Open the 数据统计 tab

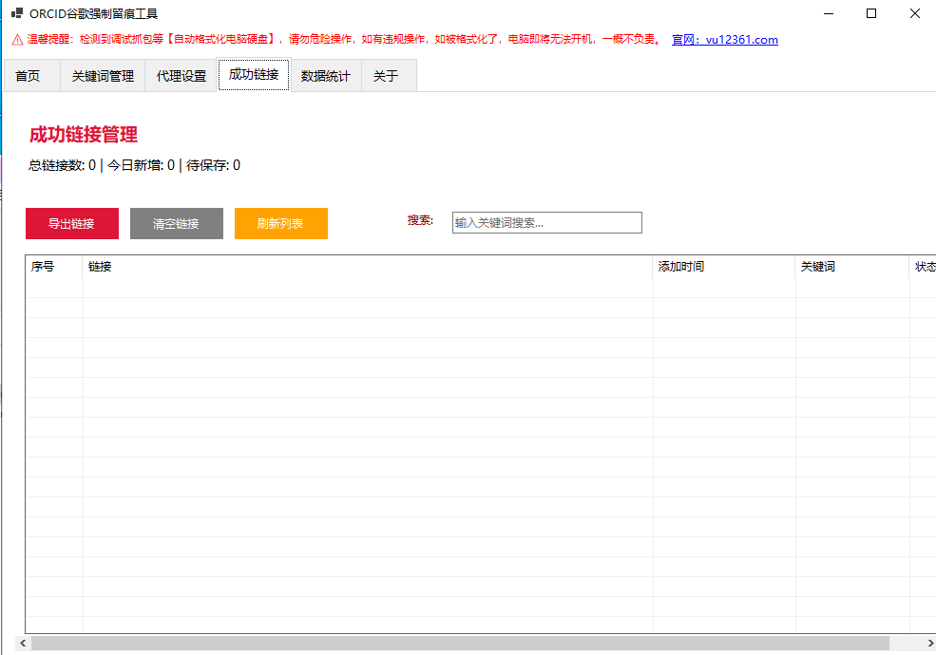point(325,76)
